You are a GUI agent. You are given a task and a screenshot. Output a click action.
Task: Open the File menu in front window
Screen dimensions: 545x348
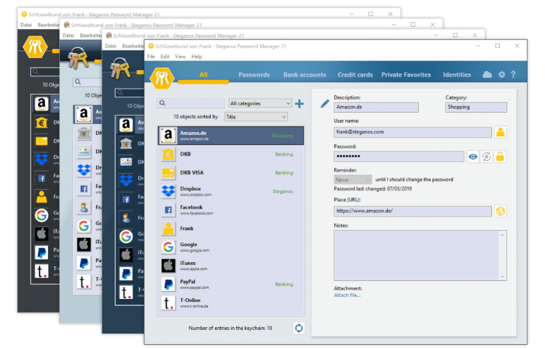(x=151, y=56)
